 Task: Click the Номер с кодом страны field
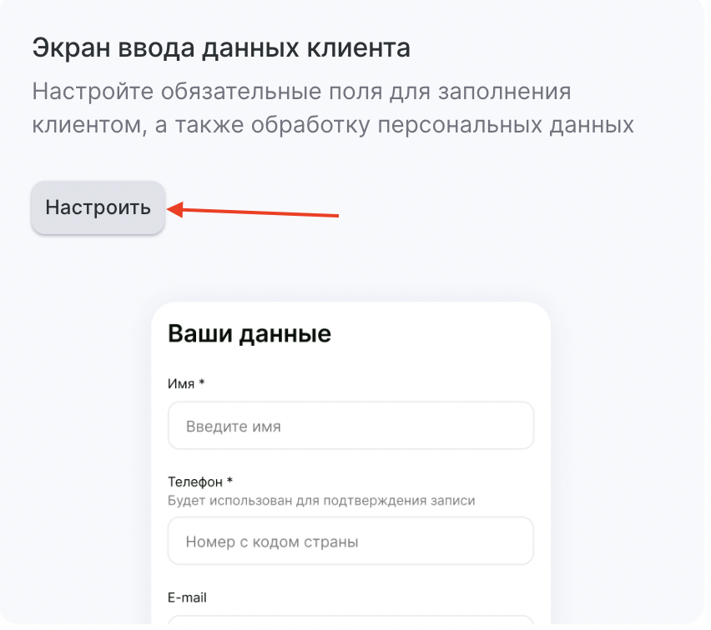(350, 541)
